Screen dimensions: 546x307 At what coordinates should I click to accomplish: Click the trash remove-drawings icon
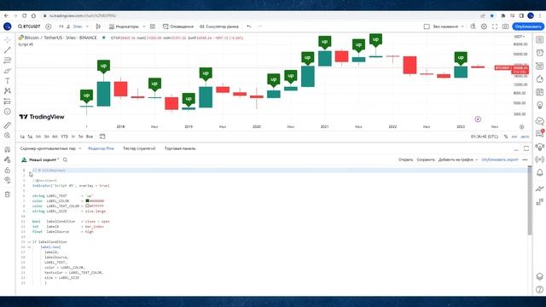point(8,194)
